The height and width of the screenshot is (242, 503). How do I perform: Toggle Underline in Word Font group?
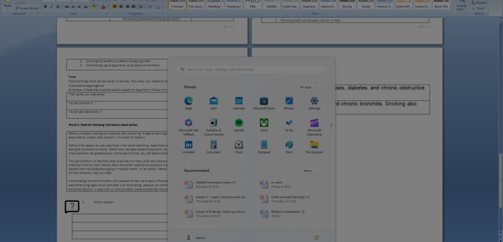[58, 6]
